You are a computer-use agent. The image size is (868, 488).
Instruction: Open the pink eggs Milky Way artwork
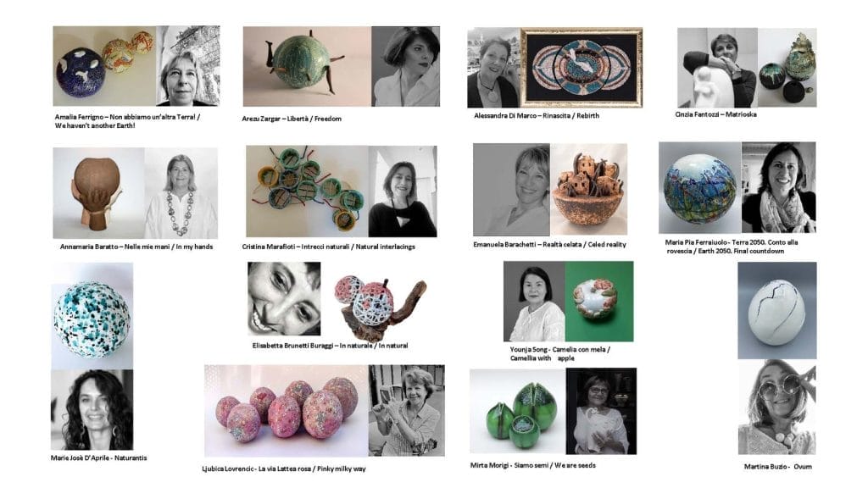click(287, 411)
